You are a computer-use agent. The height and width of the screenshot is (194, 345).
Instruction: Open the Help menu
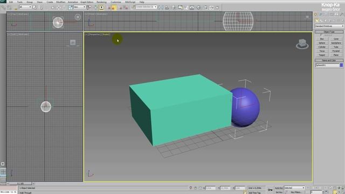pyautogui.click(x=142, y=2)
